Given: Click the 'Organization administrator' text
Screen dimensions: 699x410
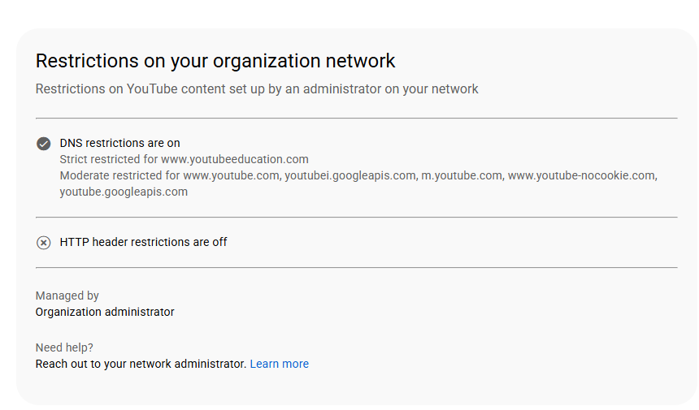Looking at the screenshot, I should coord(105,312).
